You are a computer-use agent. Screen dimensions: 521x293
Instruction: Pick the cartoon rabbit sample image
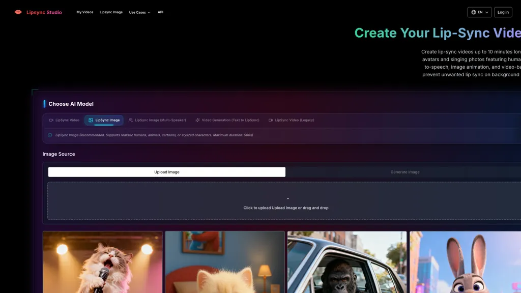pyautogui.click(x=465, y=262)
